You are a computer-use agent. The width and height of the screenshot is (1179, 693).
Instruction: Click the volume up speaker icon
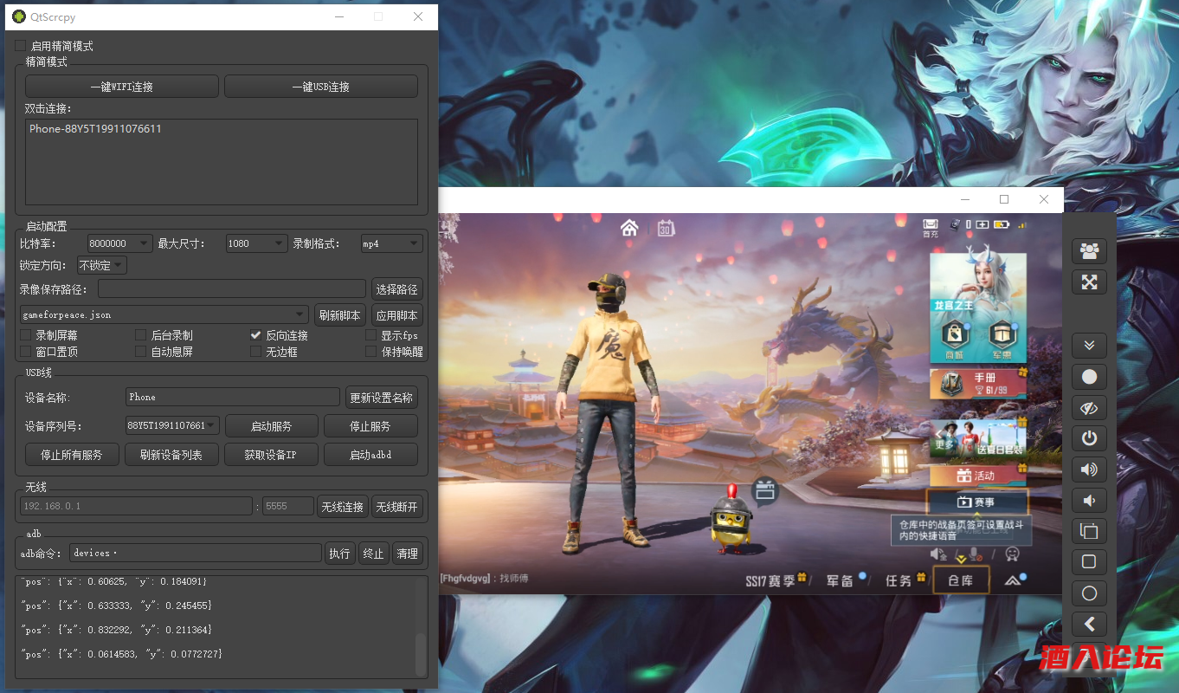pos(1089,470)
